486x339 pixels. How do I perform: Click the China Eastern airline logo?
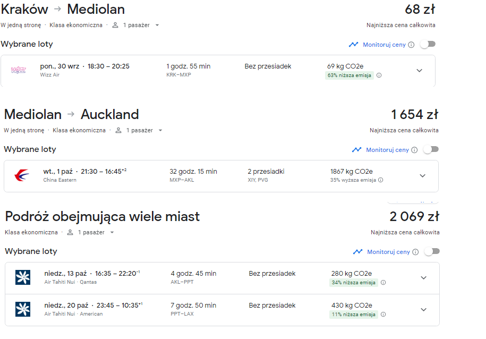click(x=22, y=175)
